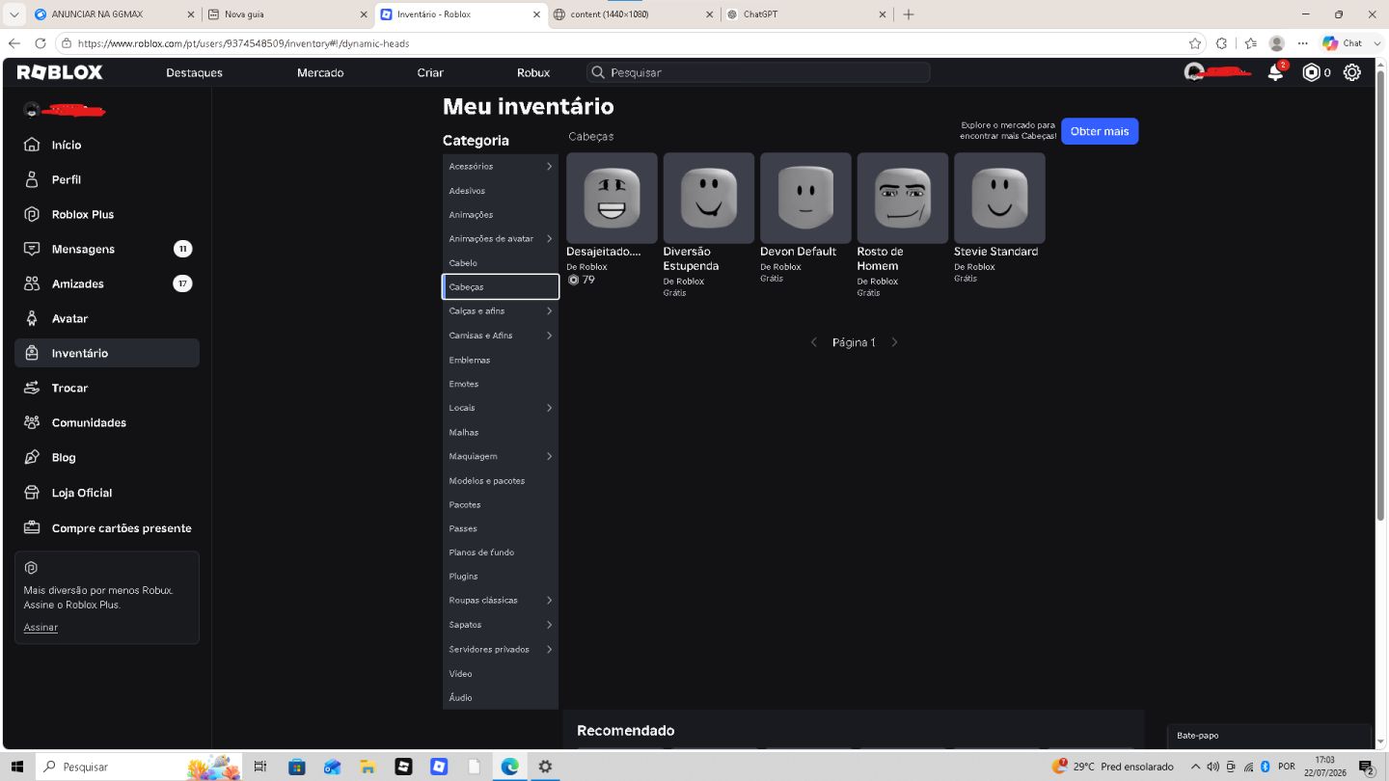Click the Assinar link
Viewport: 1389px width, 781px height.
tap(41, 628)
